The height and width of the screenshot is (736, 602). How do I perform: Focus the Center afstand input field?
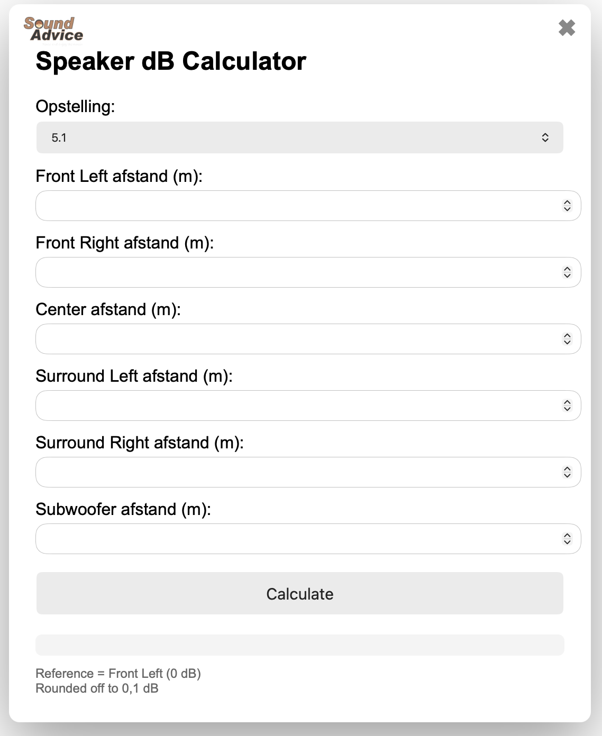click(x=296, y=339)
